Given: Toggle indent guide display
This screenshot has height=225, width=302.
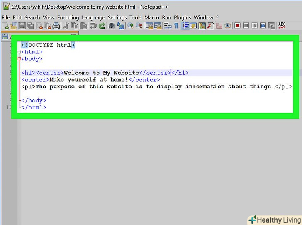Looking at the screenshot, I should pyautogui.click(x=185, y=26).
